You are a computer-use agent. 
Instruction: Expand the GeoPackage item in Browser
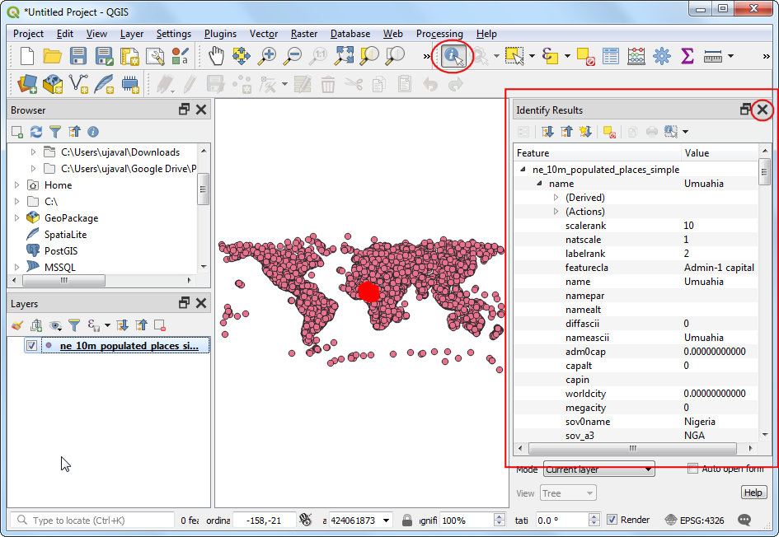pyautogui.click(x=16, y=218)
